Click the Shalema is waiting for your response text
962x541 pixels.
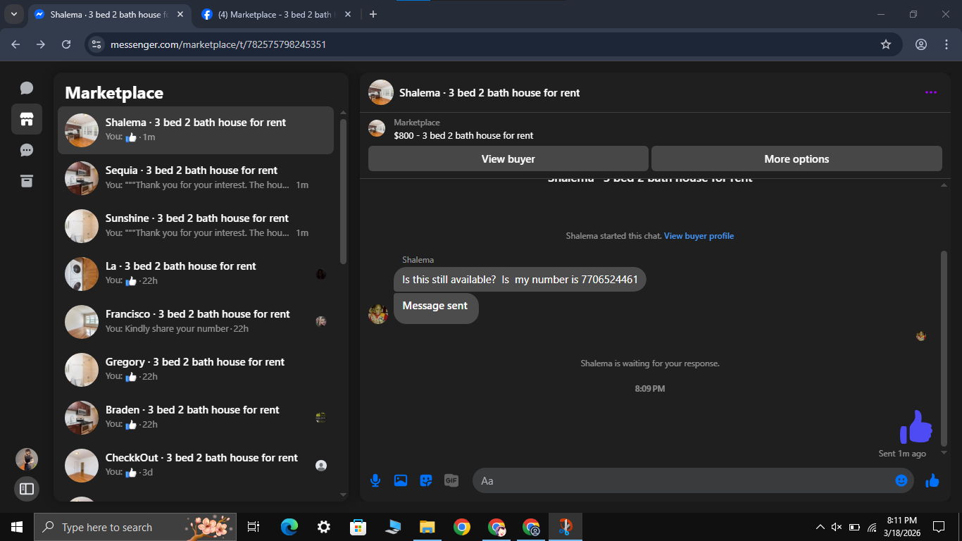[650, 363]
